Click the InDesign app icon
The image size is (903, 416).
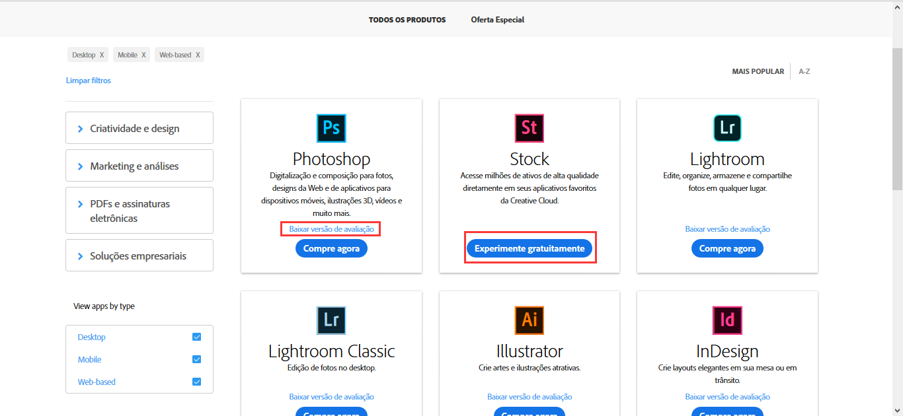pos(726,320)
